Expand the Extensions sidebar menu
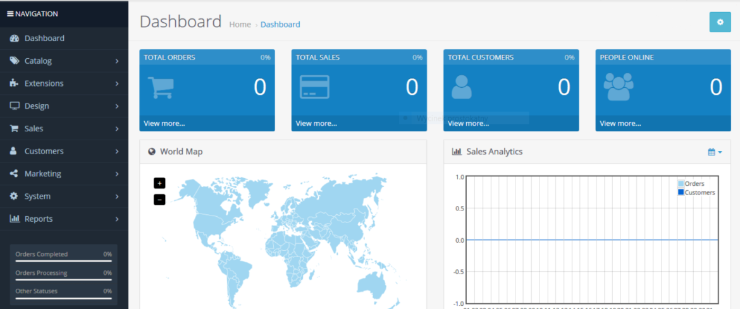Screen dimensions: 740x309 tap(117, 83)
